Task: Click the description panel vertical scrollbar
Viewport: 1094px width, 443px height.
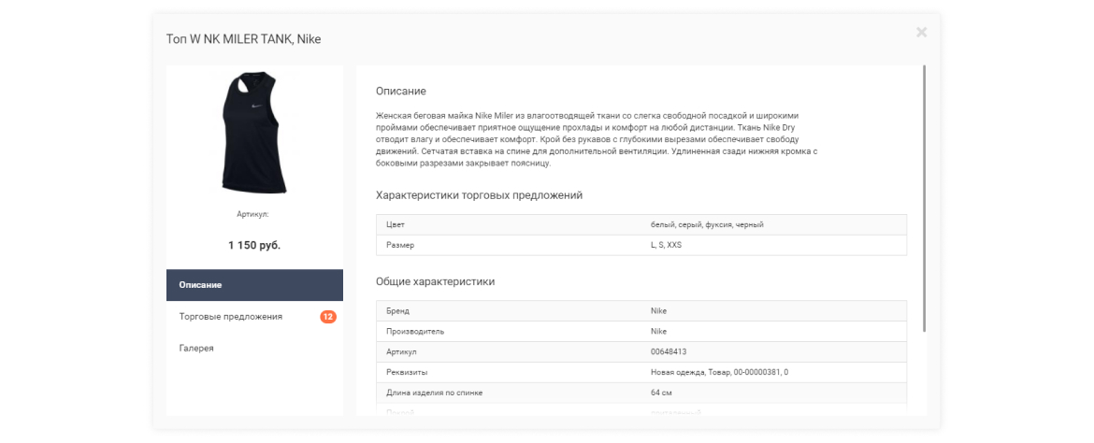Action: 925,198
